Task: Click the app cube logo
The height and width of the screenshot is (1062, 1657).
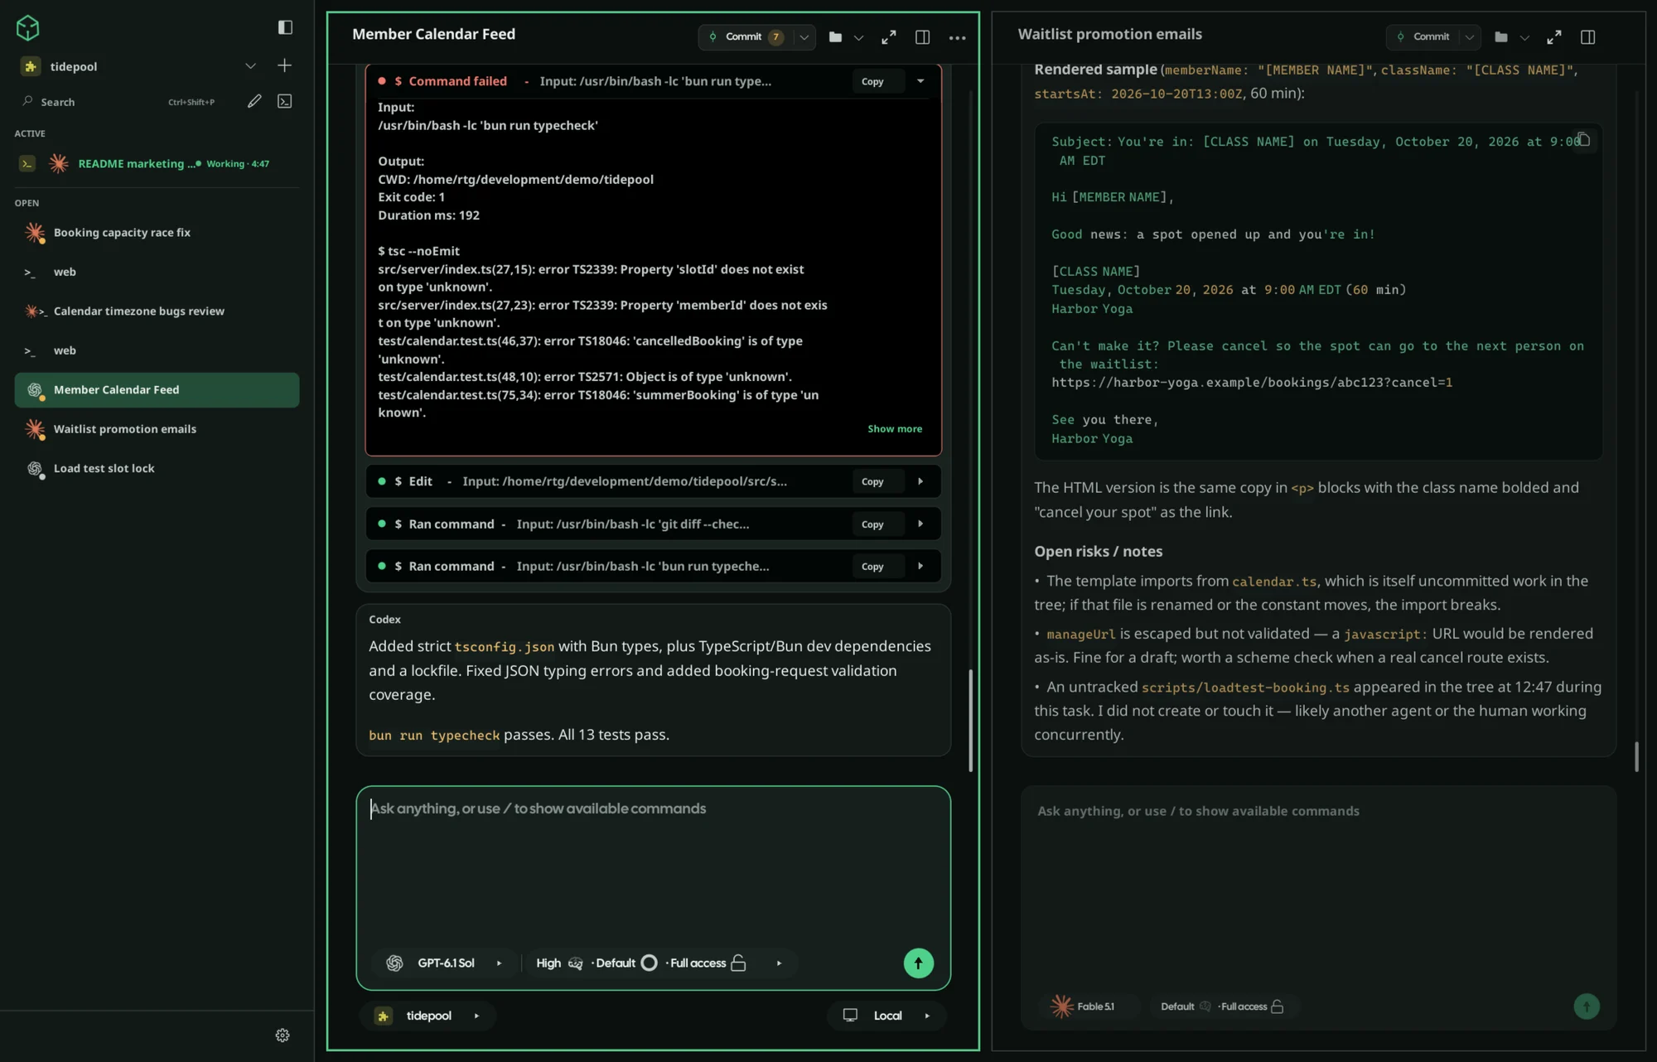Action: (27, 28)
